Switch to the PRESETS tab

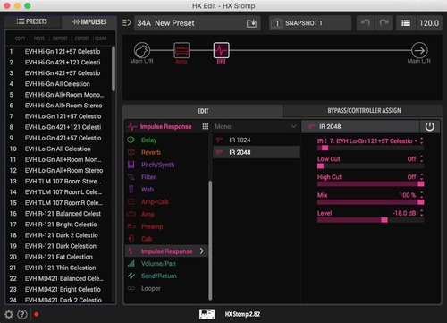33,21
